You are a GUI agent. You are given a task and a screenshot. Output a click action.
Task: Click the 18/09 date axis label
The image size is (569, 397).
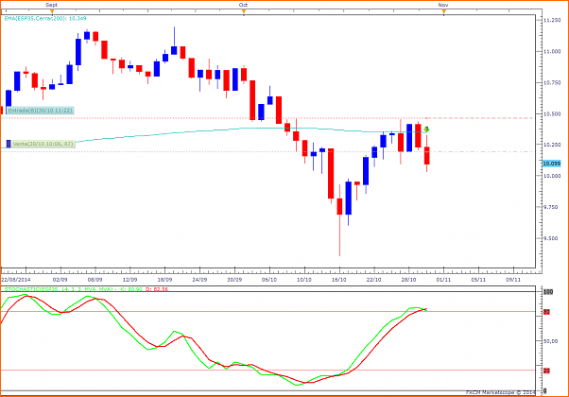164,280
